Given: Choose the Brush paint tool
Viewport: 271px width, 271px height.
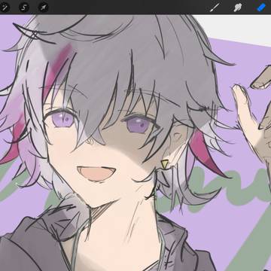Looking at the screenshot, I should [215, 8].
